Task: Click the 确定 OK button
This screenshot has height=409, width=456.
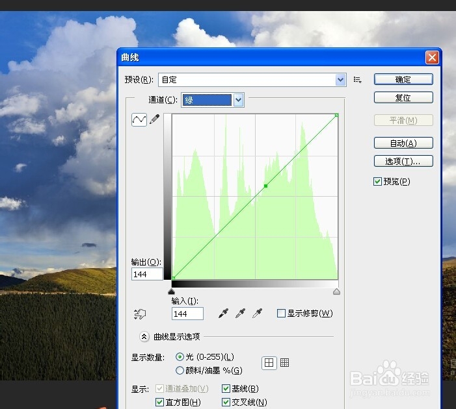Action: 403,80
